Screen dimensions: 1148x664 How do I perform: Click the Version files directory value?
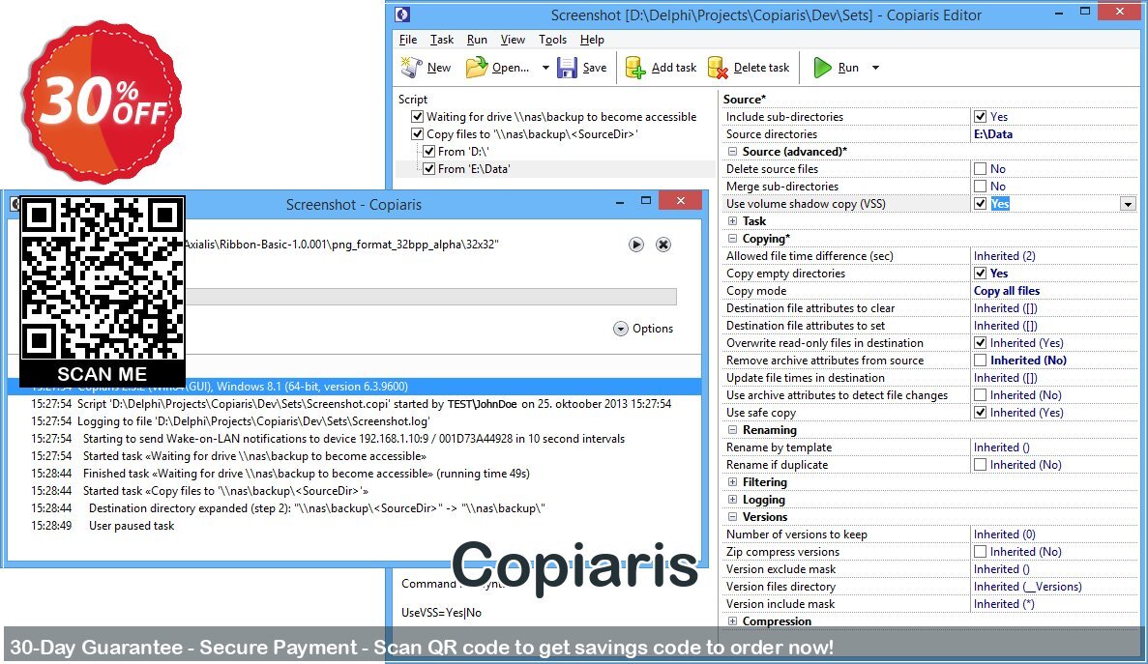1027,587
